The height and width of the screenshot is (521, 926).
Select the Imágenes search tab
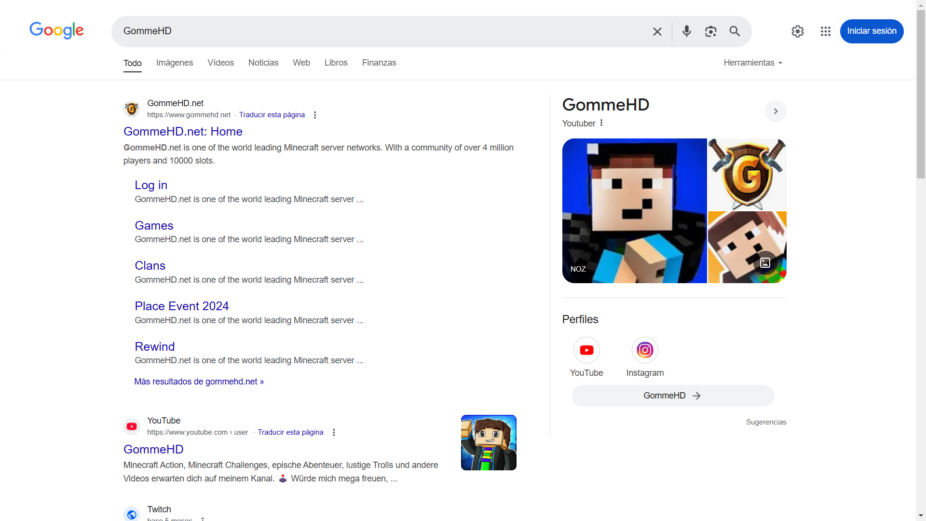point(175,62)
